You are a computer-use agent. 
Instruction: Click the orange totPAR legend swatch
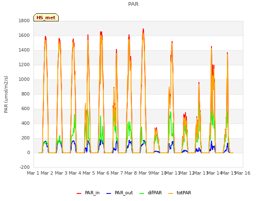[x=170, y=193]
